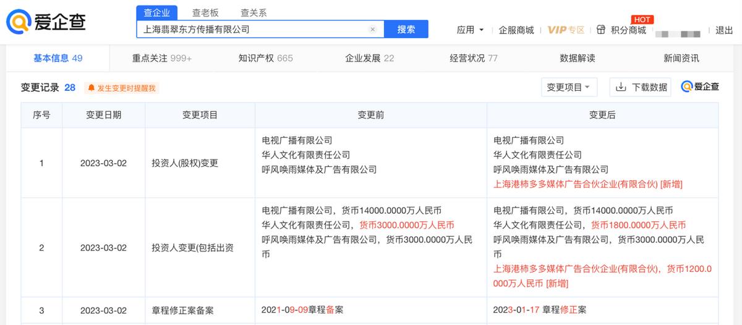
Task: Select the 查关系 search tab
Action: 254,12
